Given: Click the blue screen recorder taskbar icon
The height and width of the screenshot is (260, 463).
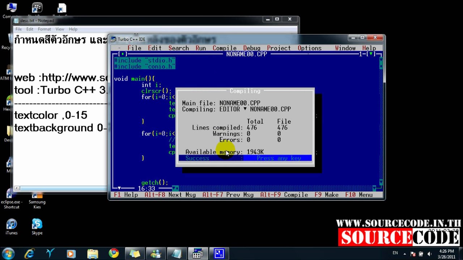Looking at the screenshot, I should click(x=219, y=254).
